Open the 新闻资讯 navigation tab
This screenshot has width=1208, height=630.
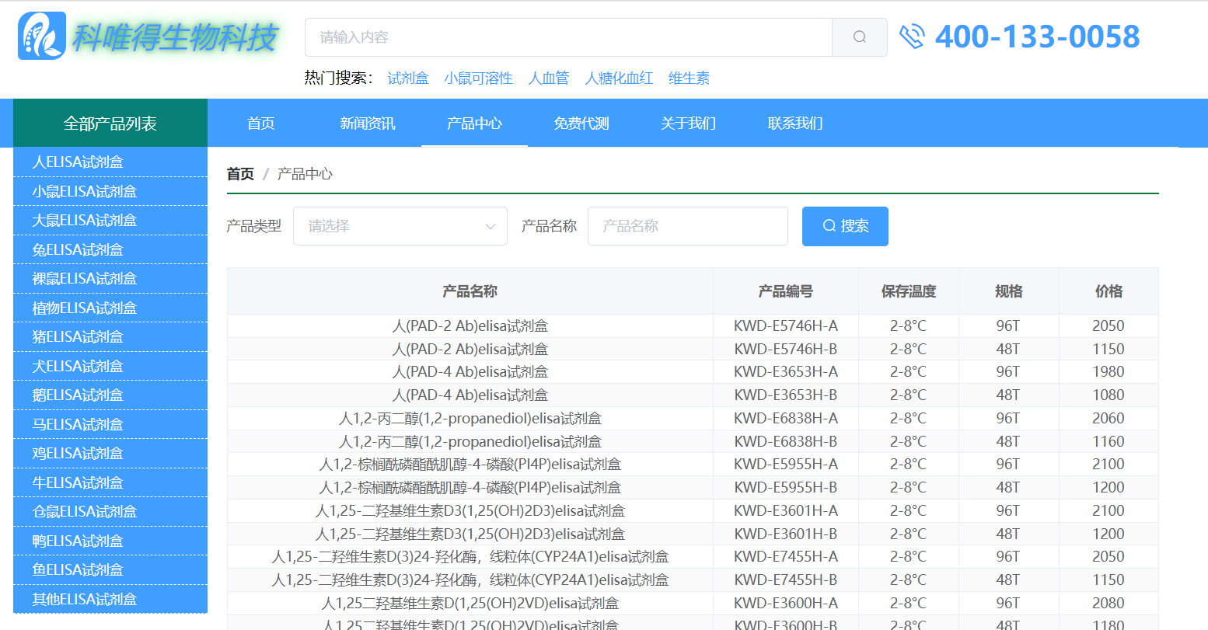pos(368,123)
